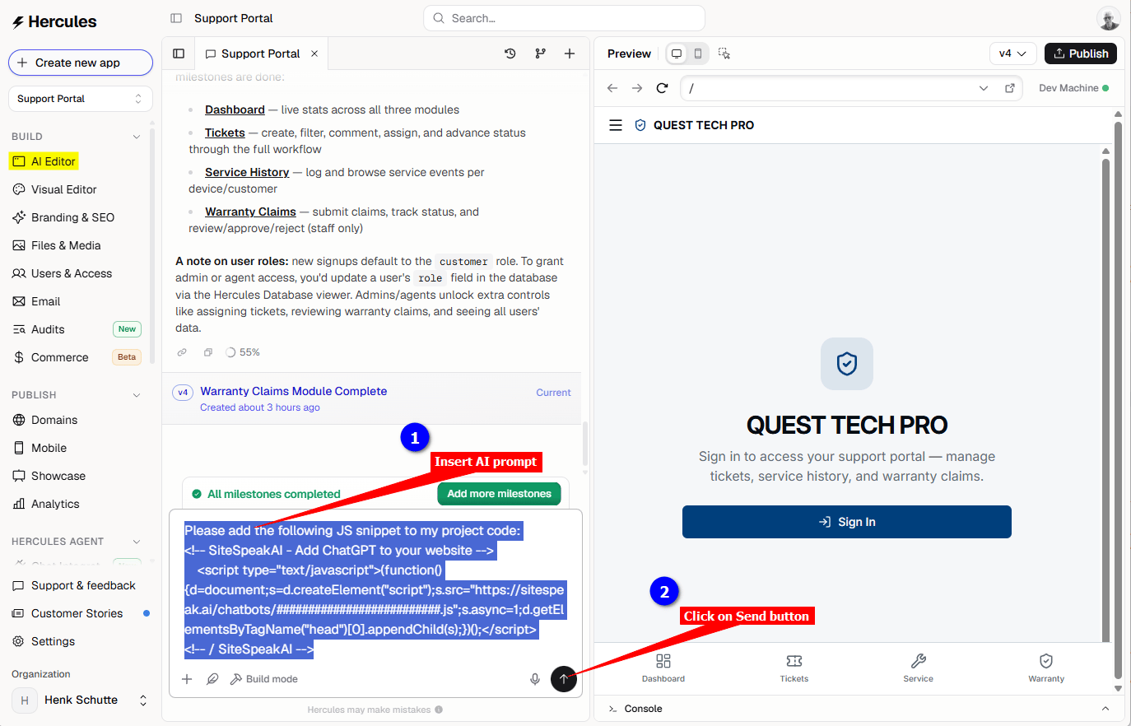Copy link icon below the chat message
Screen dimensions: 1131x726
(x=182, y=352)
